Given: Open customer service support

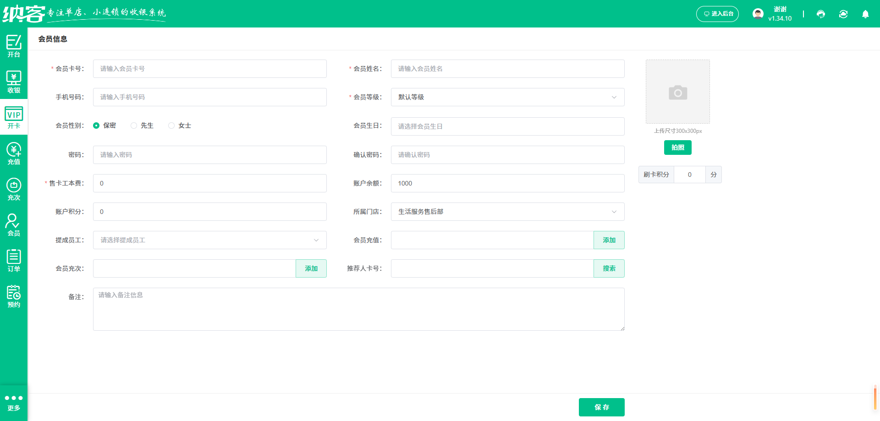Looking at the screenshot, I should point(820,14).
